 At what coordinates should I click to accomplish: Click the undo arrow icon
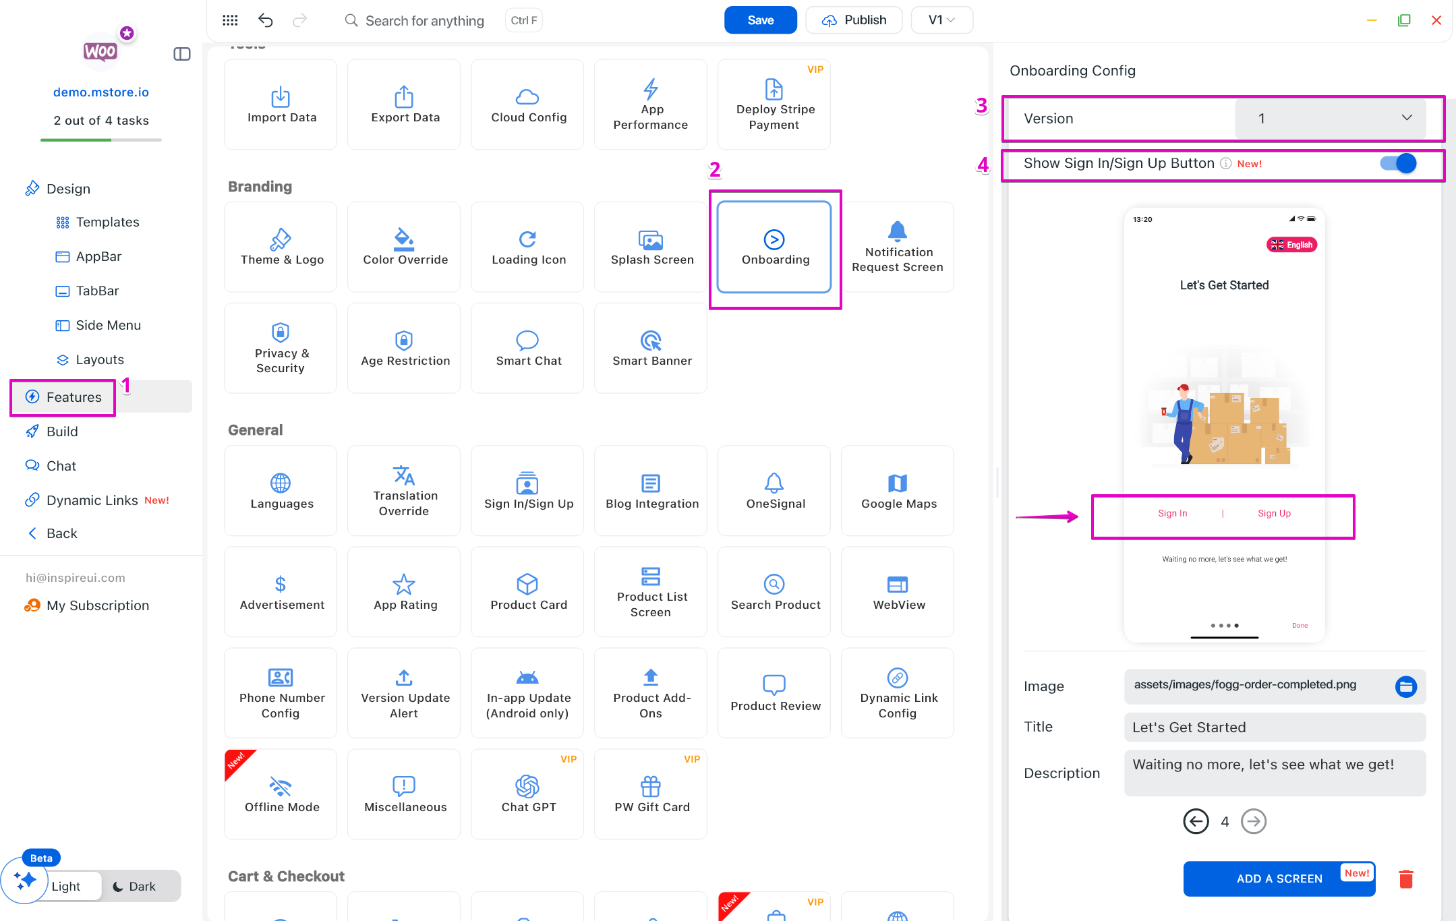(x=265, y=20)
